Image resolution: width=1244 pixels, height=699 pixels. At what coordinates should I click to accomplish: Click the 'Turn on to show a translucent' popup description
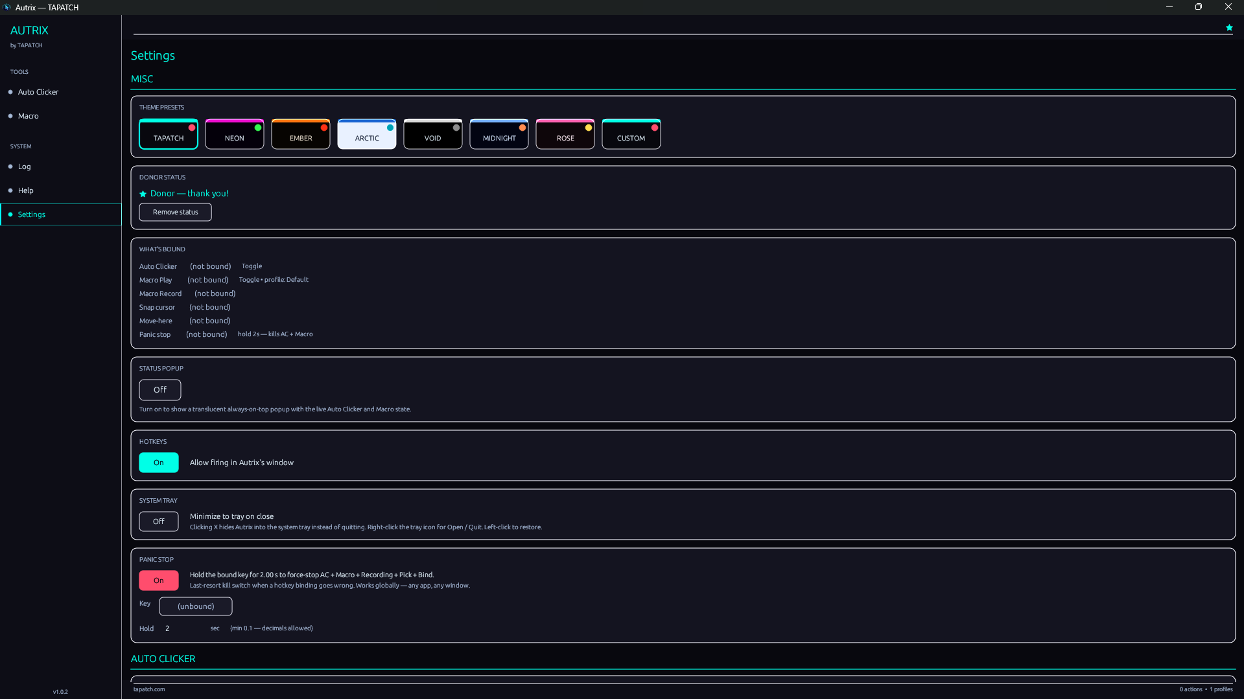pos(275,409)
